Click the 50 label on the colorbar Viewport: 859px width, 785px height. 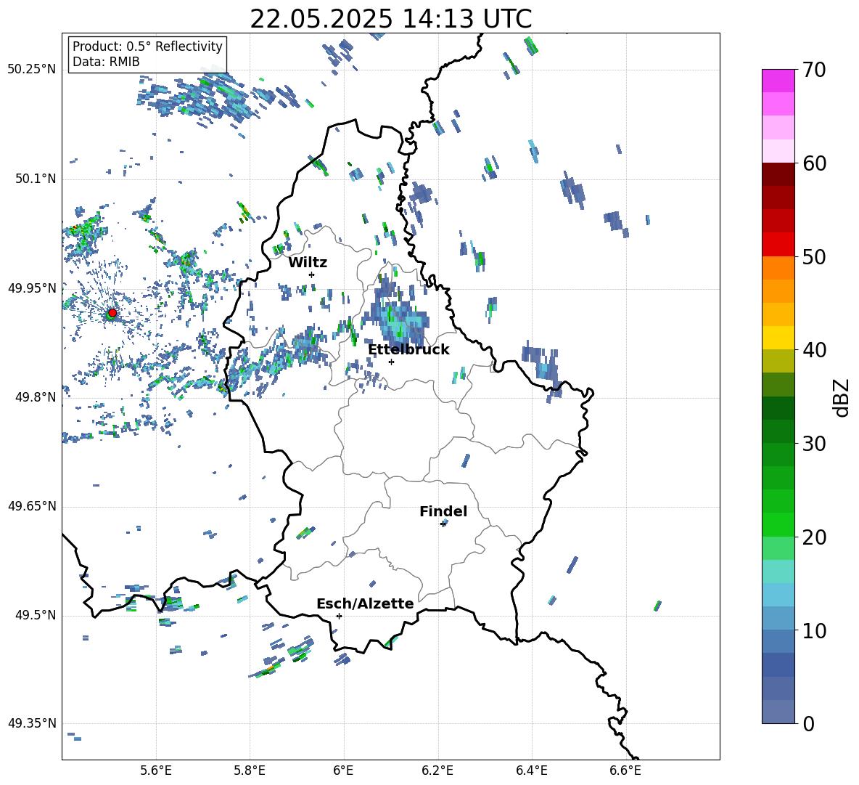point(814,256)
